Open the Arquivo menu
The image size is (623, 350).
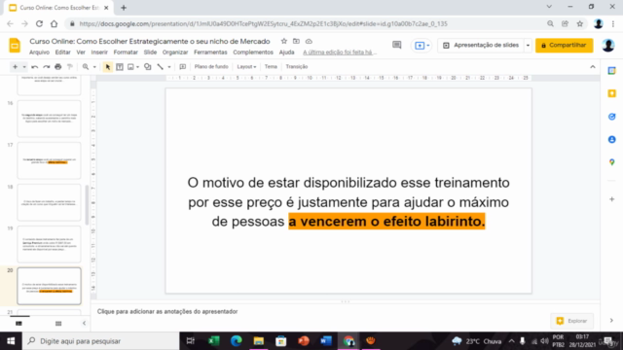[39, 52]
